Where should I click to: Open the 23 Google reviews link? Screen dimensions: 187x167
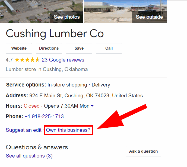[63, 60]
